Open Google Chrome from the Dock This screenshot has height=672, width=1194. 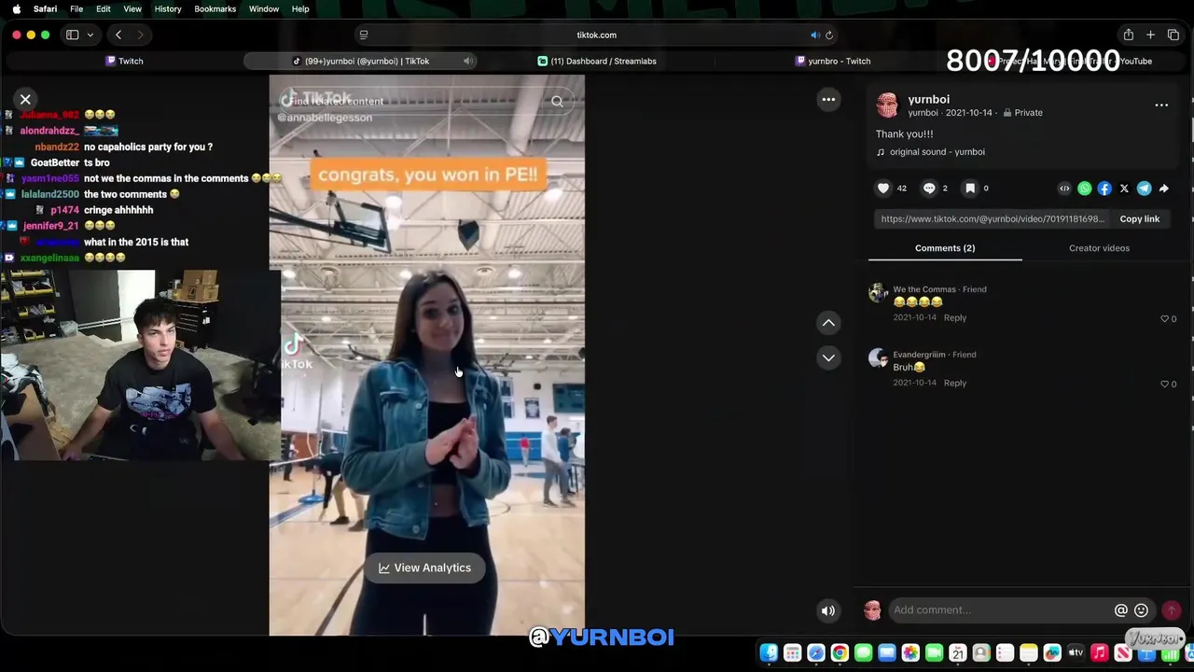point(840,653)
